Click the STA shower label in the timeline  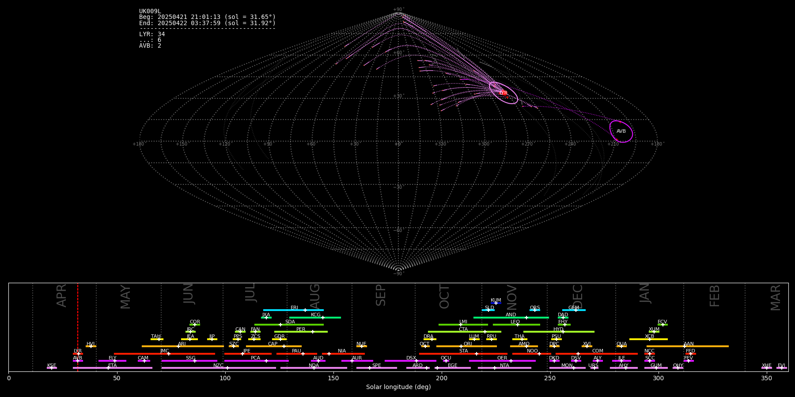click(464, 351)
